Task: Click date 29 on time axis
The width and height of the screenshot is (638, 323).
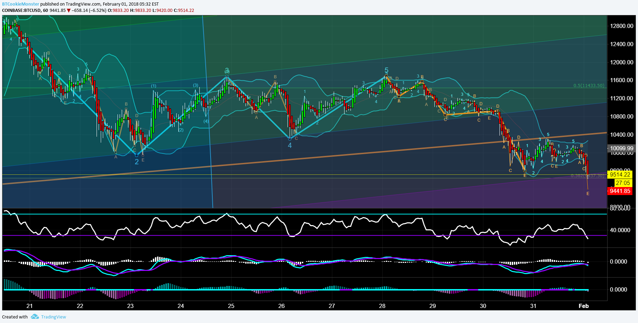Action: click(433, 306)
